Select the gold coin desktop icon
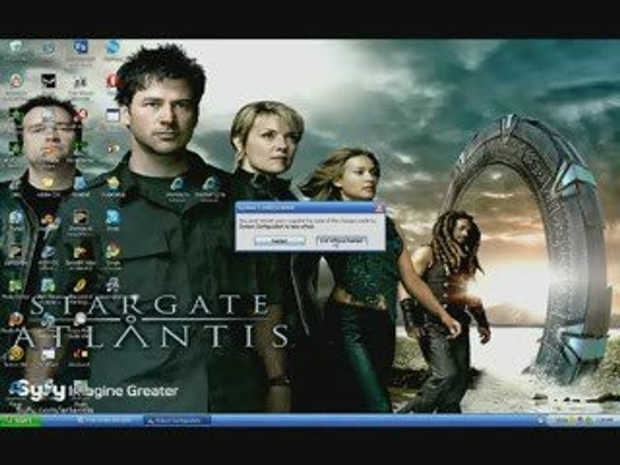Viewport: 620px width, 465px height. click(15, 353)
